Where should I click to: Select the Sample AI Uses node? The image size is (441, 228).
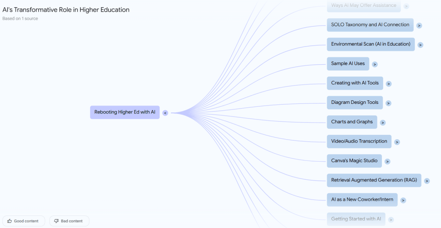[x=348, y=63]
